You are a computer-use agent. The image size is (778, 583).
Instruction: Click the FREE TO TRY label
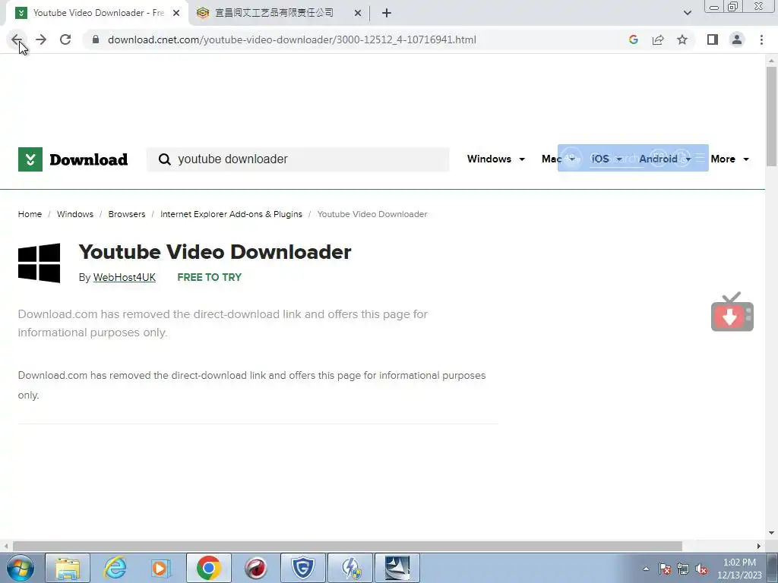point(210,277)
